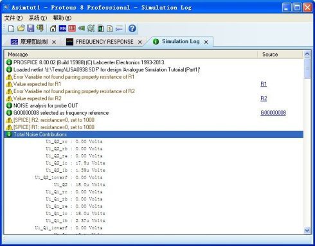The height and width of the screenshot is (246, 315).
Task: Click the Source column header
Action: point(280,55)
